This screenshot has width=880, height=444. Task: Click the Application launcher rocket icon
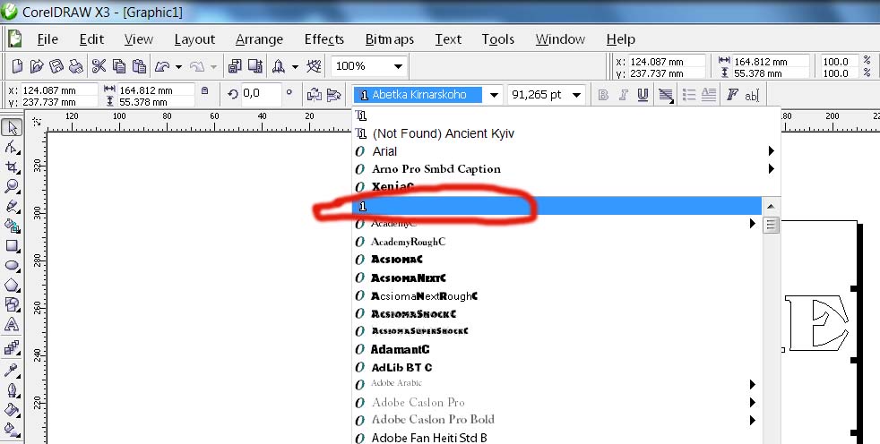(x=279, y=67)
